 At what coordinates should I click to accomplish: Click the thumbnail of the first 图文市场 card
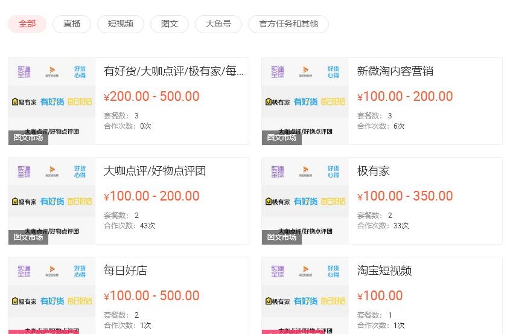(x=52, y=101)
